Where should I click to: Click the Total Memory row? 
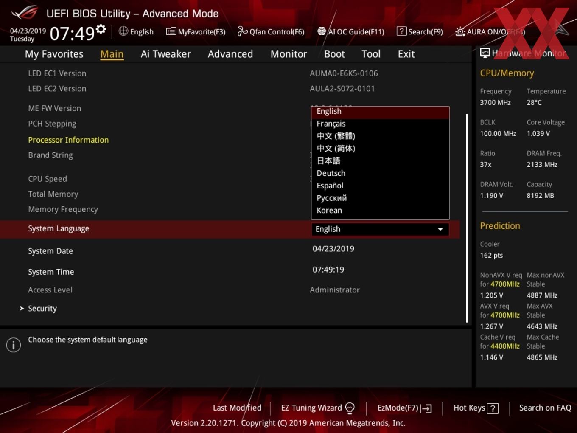[230, 194]
